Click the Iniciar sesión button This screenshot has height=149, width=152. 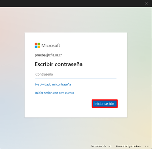point(105,104)
